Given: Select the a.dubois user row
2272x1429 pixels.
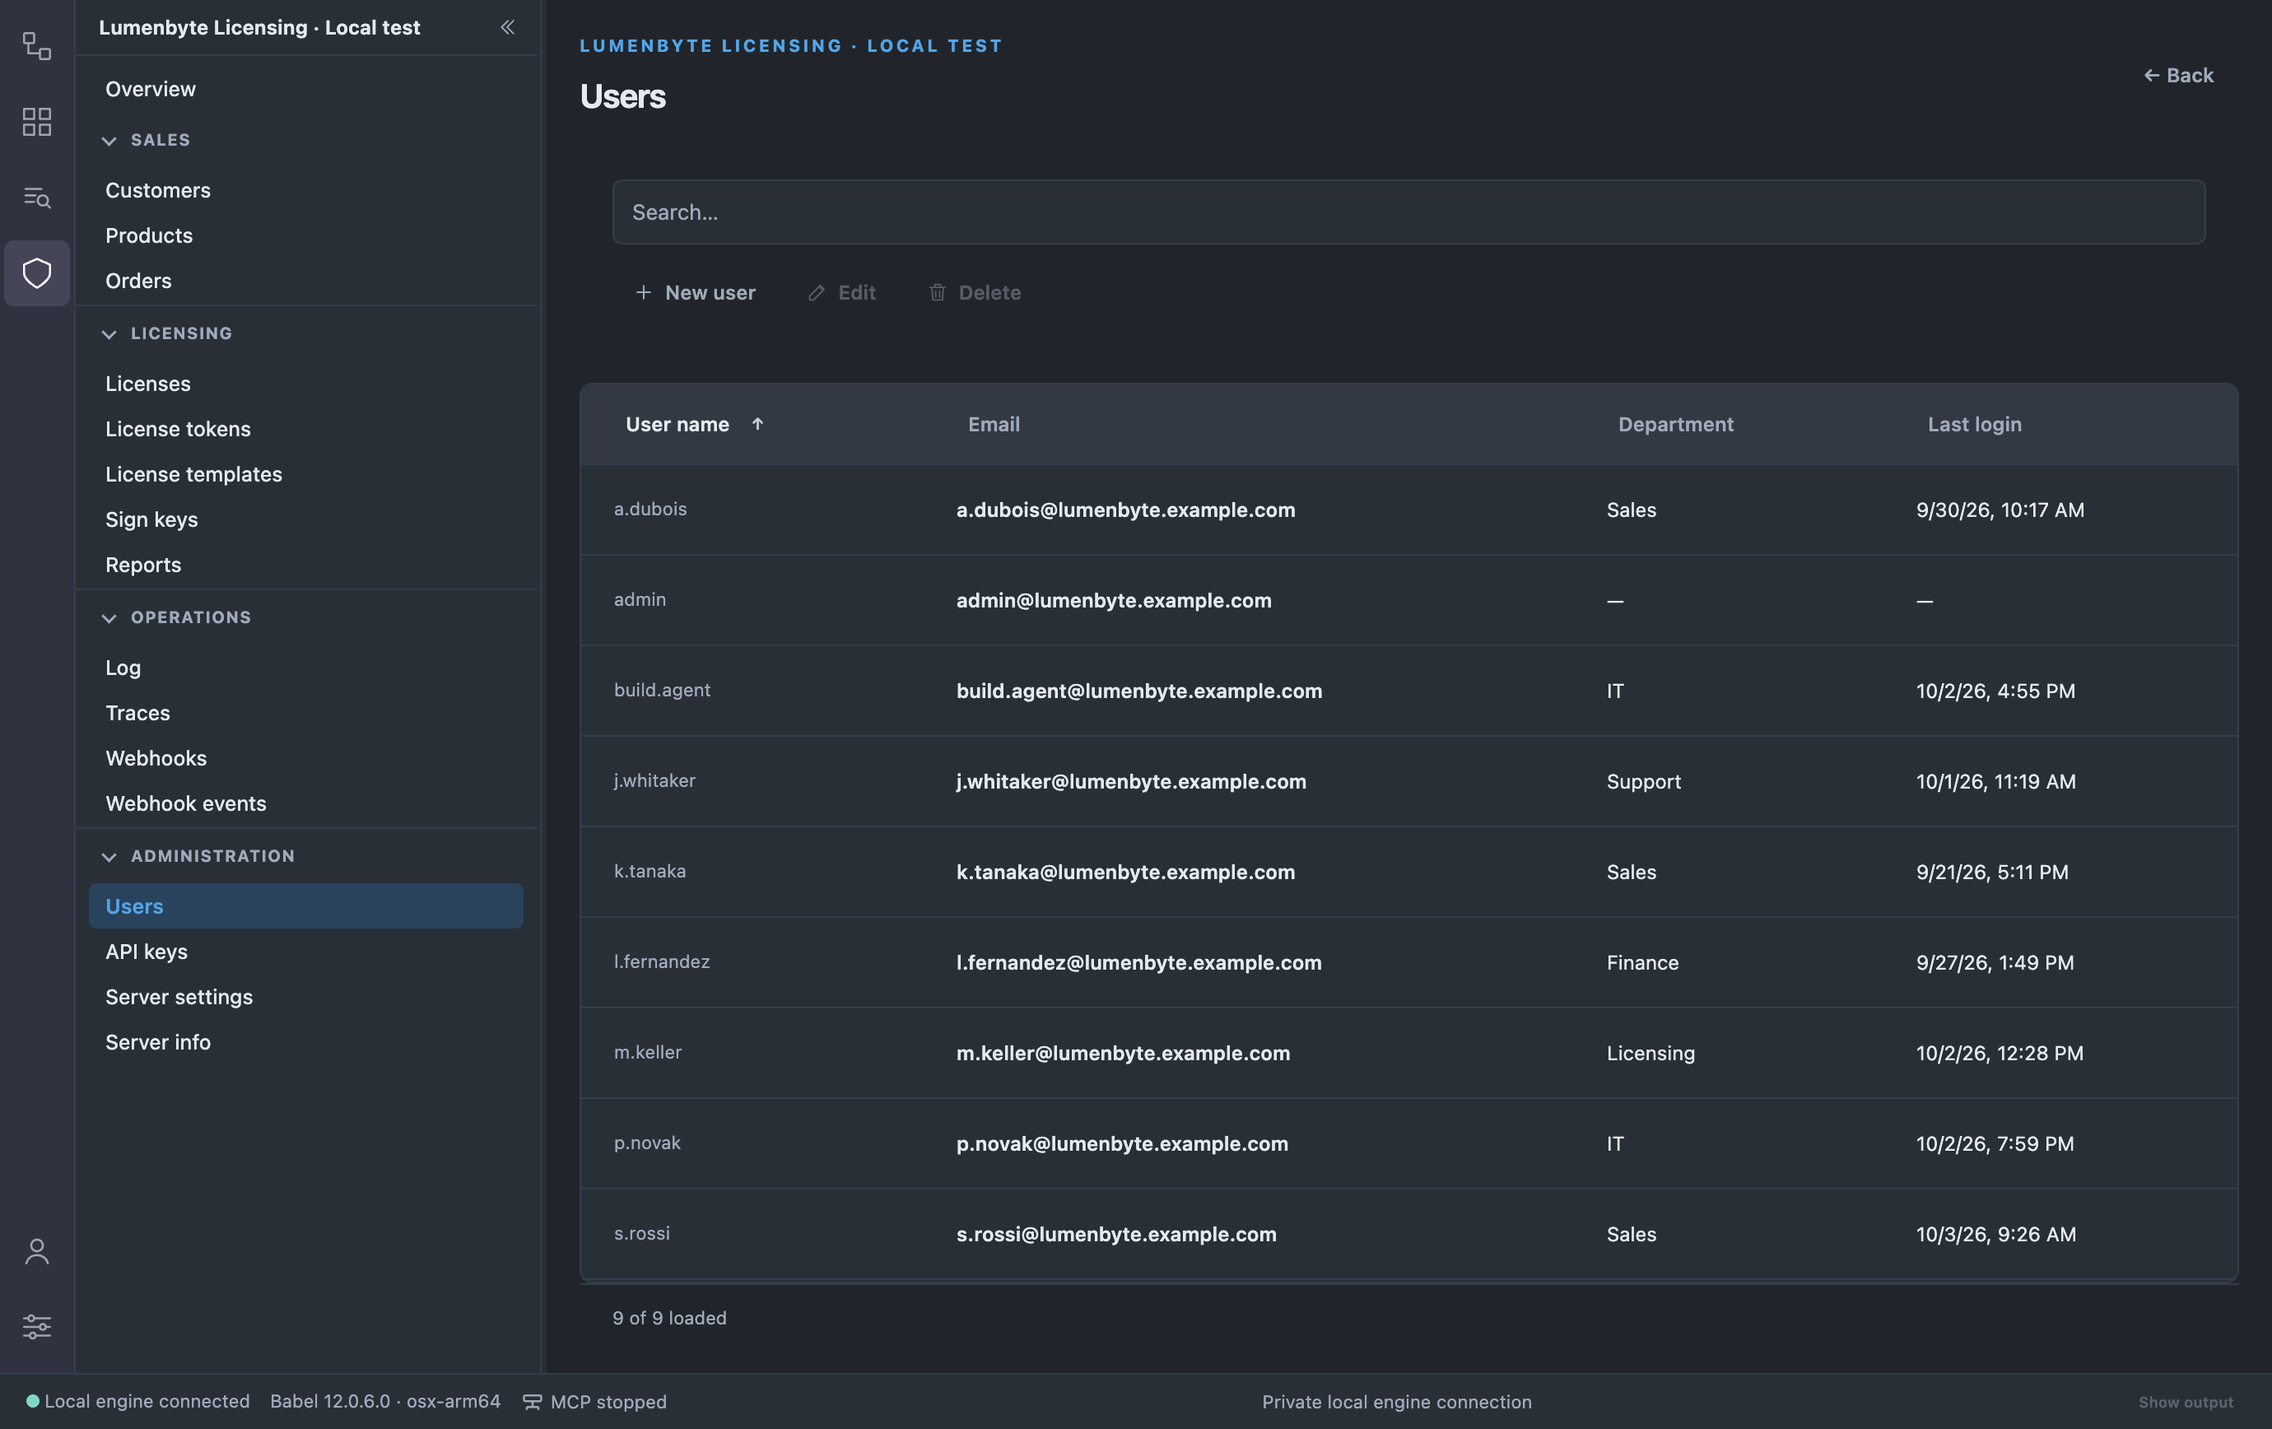Looking at the screenshot, I should pyautogui.click(x=1408, y=510).
